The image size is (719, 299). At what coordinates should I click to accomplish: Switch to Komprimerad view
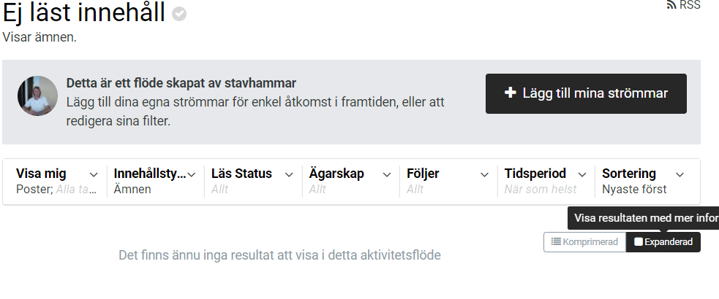pos(584,242)
